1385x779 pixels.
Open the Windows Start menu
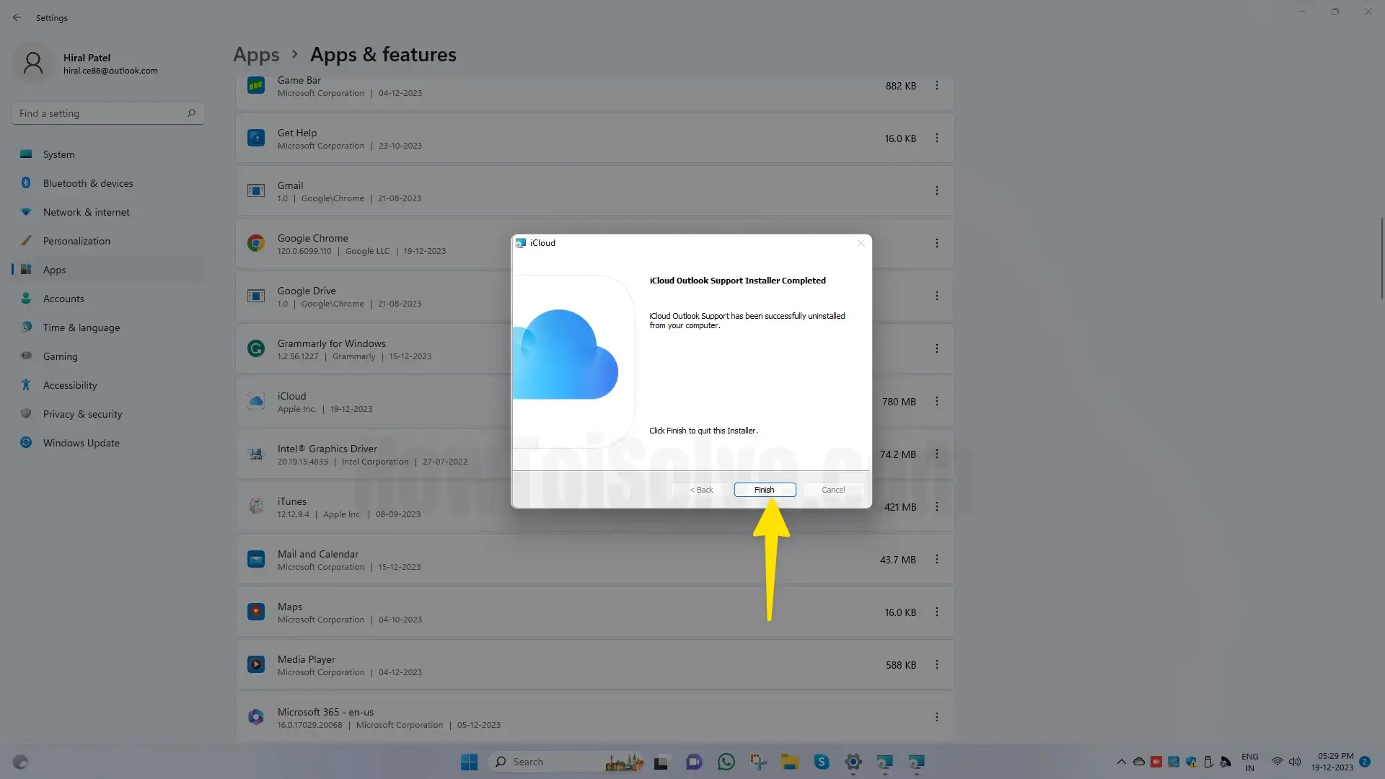469,762
